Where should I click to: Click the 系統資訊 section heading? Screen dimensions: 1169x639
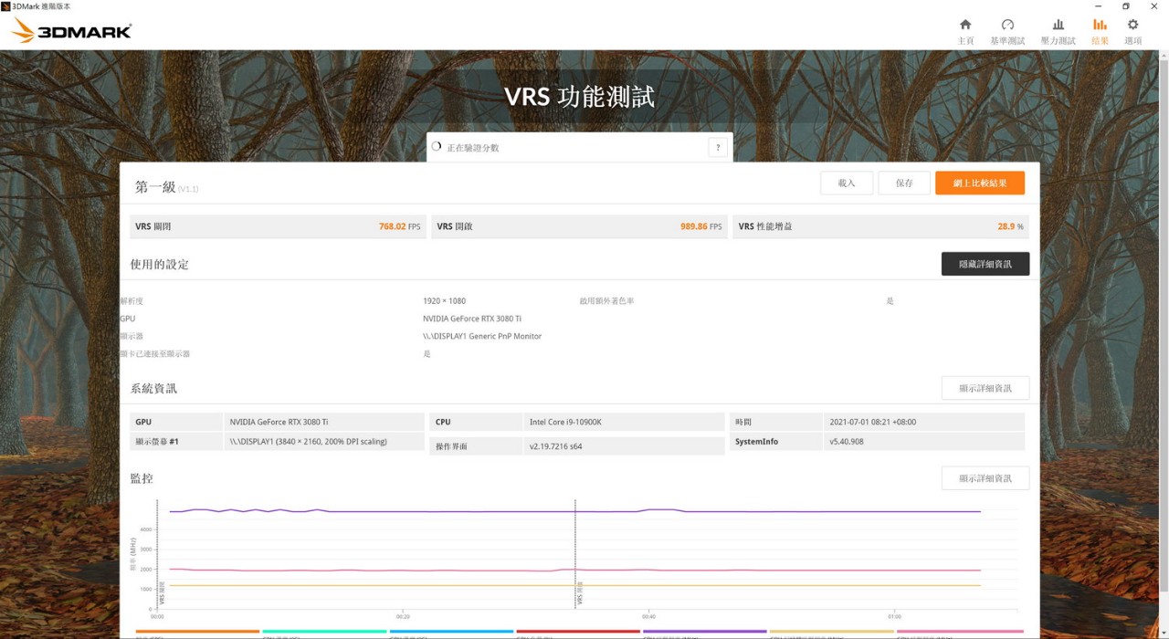(x=153, y=388)
